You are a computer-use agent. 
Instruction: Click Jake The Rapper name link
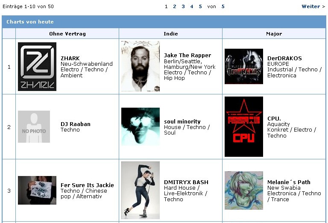coord(187,55)
